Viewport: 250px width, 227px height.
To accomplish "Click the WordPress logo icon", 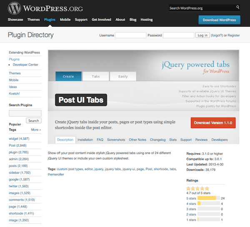I will [14, 8].
